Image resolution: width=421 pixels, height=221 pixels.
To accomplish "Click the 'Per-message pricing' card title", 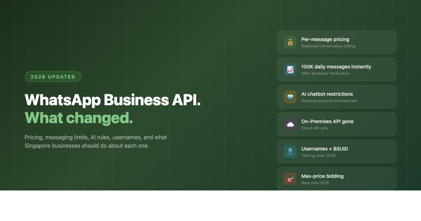I will tap(325, 39).
